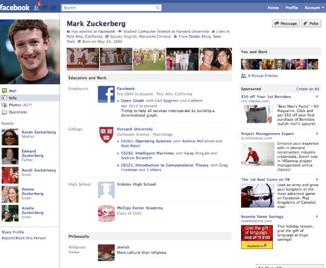Open the Account dropdown menu
This screenshot has height=268, width=326.
pos(314,8)
